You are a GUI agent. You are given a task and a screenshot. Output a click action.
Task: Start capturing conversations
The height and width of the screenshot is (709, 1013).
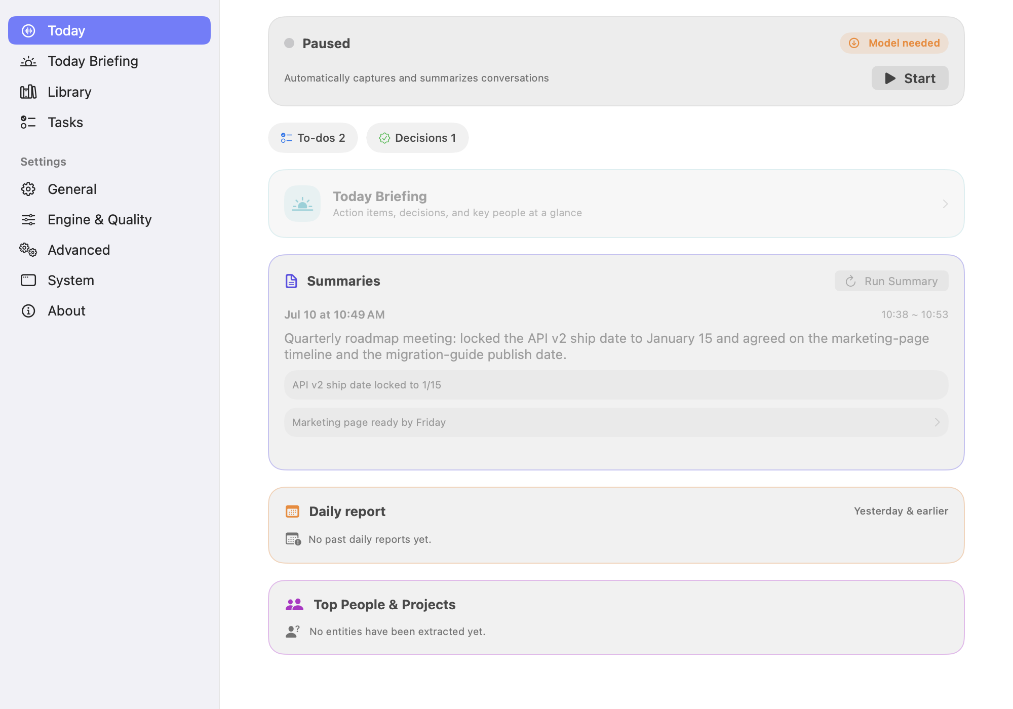pyautogui.click(x=910, y=78)
